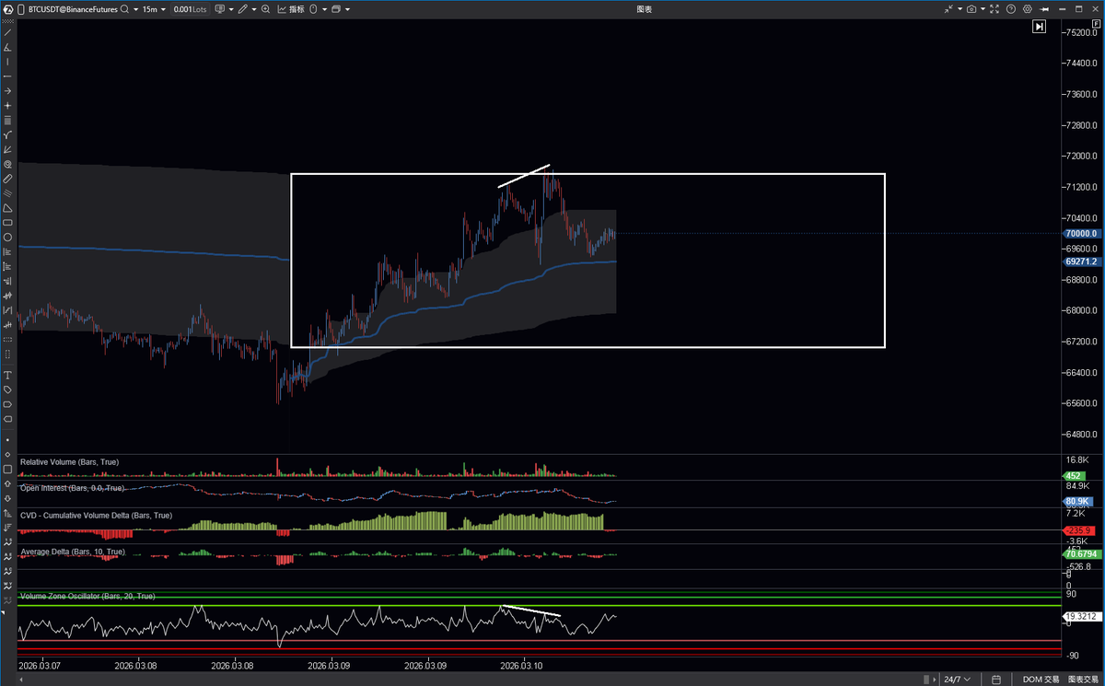
Task: Click the Average Delta indicator label
Action: point(73,551)
